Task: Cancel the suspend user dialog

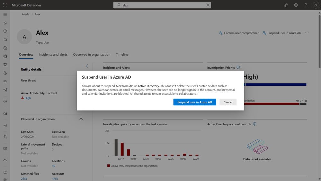Action: (x=228, y=102)
